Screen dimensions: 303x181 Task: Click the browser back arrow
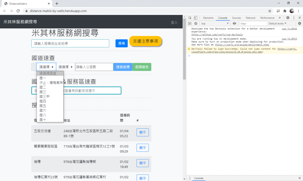[5, 11]
